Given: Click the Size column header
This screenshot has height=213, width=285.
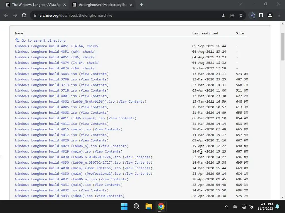Looking at the screenshot, I should coord(240,33).
